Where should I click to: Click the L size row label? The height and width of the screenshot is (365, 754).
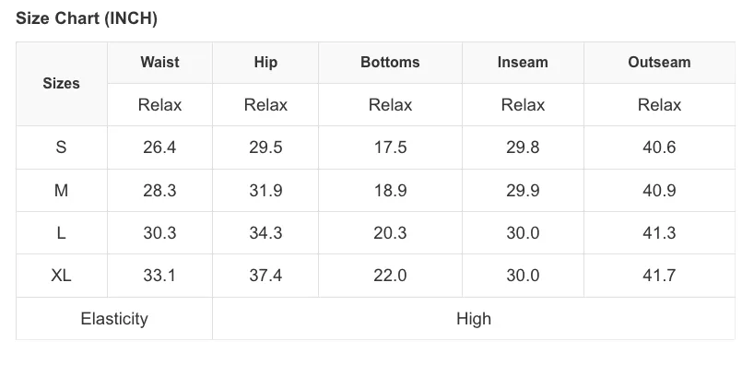pos(61,233)
